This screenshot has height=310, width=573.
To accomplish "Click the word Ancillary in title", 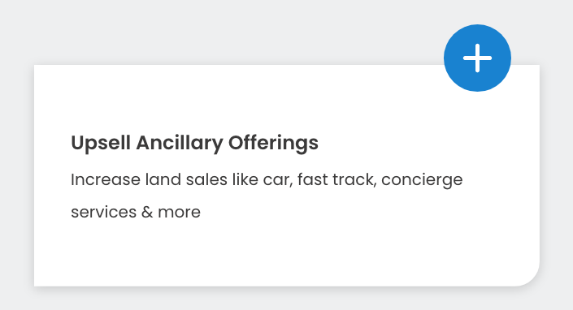I will pos(180,143).
